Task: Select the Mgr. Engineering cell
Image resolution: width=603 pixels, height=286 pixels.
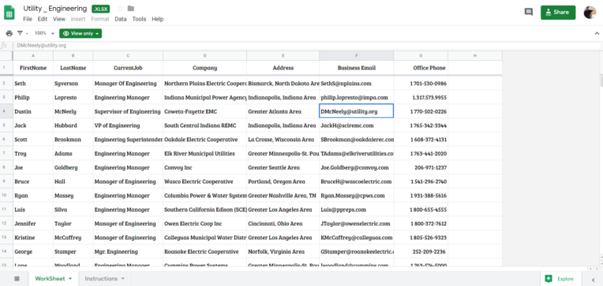Action: tap(128, 252)
